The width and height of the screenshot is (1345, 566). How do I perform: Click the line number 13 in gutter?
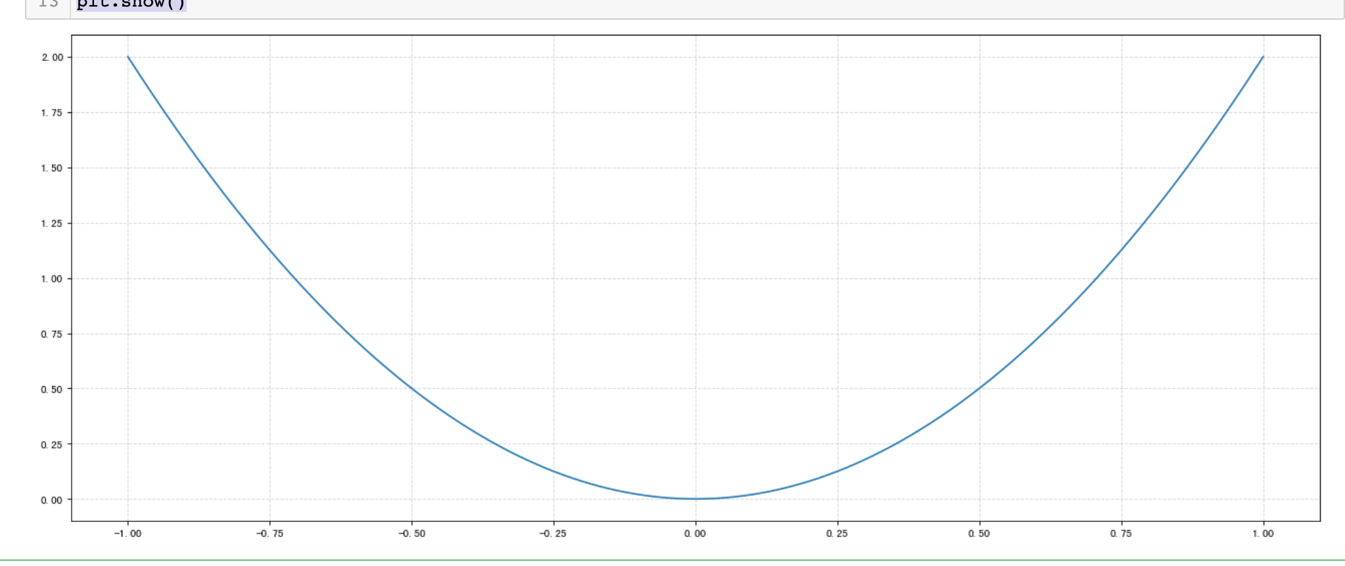coord(48,4)
